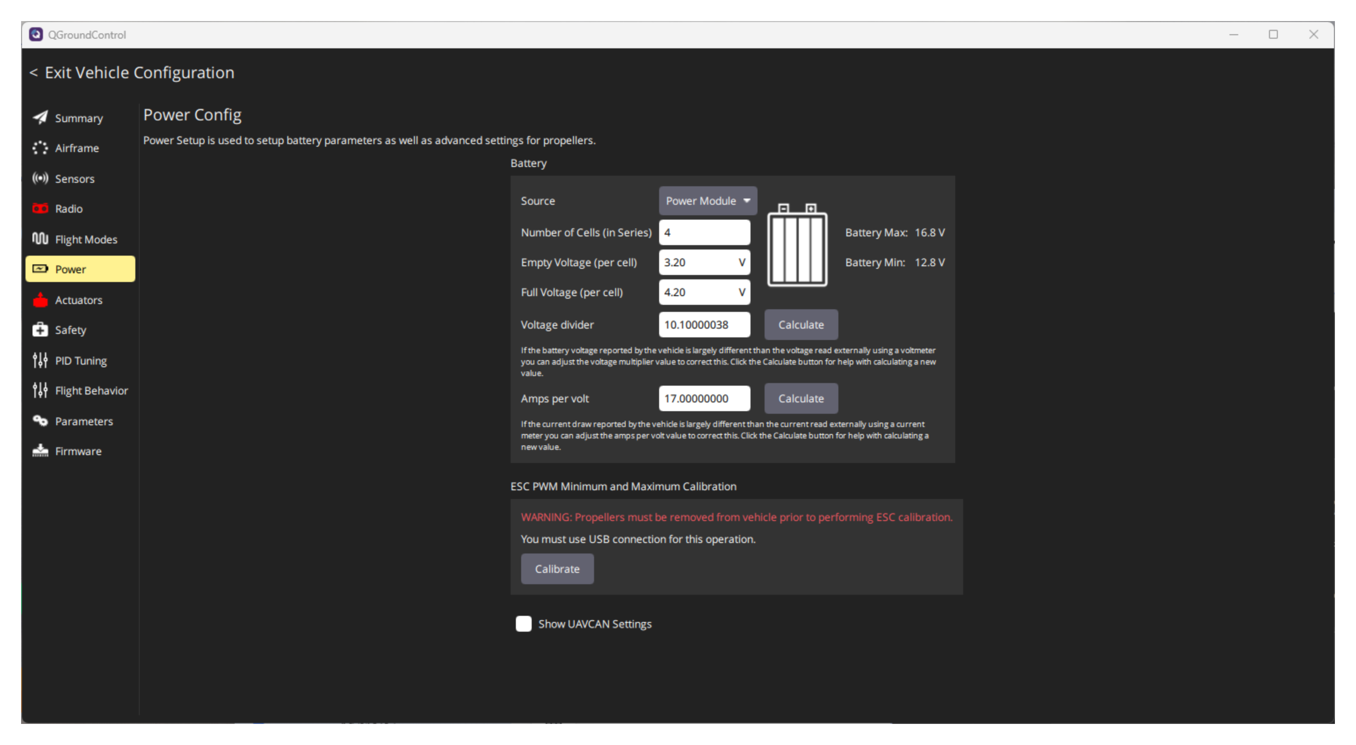The height and width of the screenshot is (745, 1356).
Task: Select the Parameters page
Action: 80,421
